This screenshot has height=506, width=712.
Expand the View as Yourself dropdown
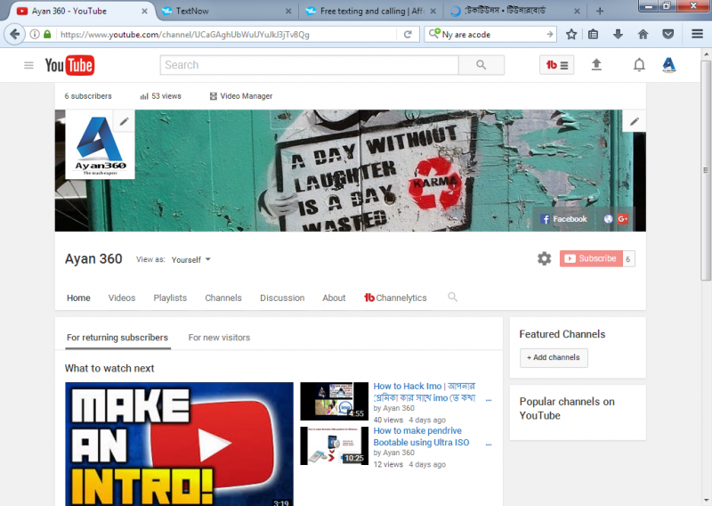190,259
